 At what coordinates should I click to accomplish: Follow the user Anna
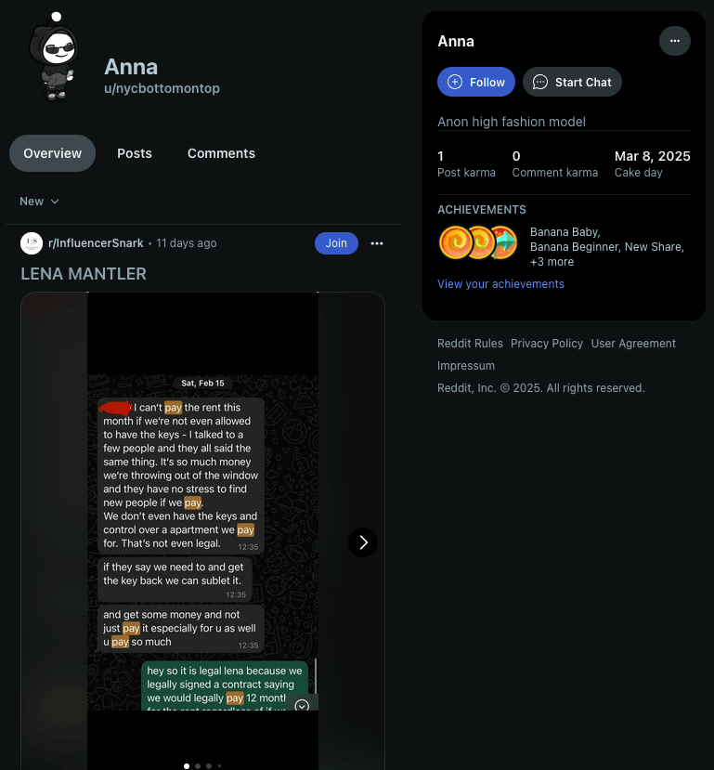coord(476,82)
